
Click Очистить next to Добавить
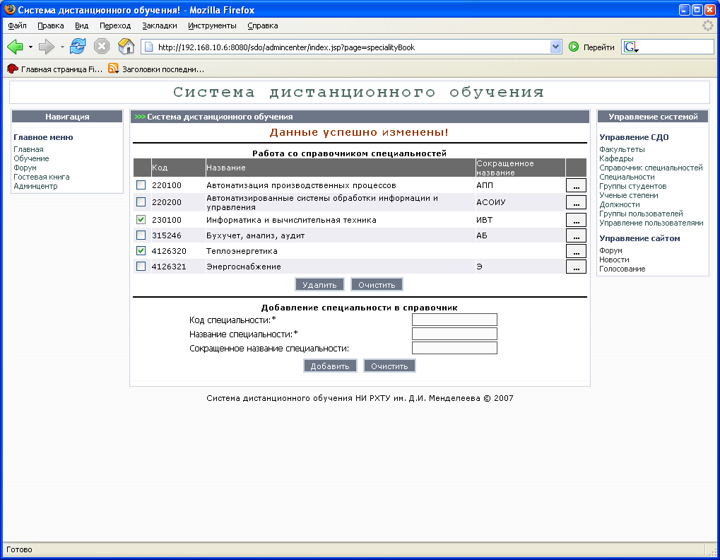point(389,366)
